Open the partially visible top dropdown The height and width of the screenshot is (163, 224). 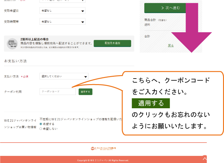[x=63, y=1]
